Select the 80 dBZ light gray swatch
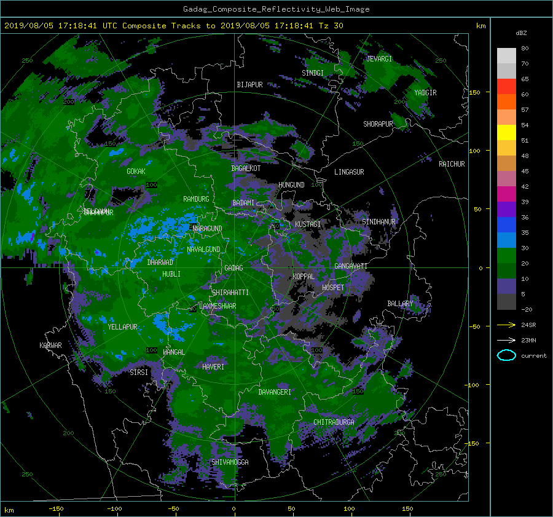 pos(506,55)
